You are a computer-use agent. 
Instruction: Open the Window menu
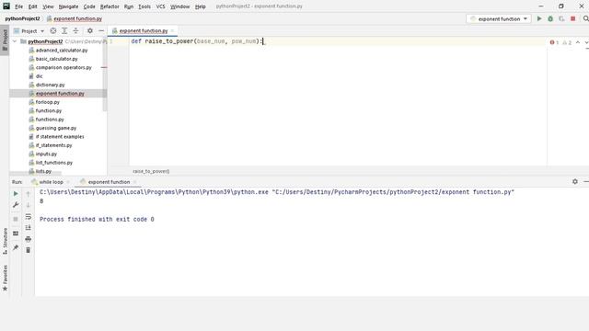point(180,6)
